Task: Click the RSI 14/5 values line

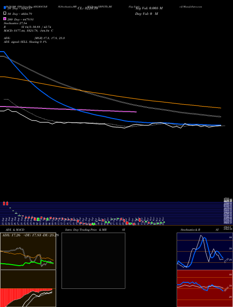Action: (x=27, y=27)
